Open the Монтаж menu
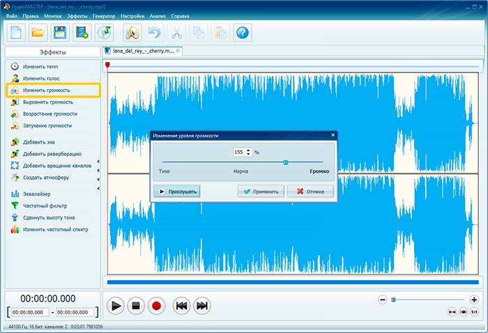Image resolution: width=488 pixels, height=333 pixels. click(53, 16)
